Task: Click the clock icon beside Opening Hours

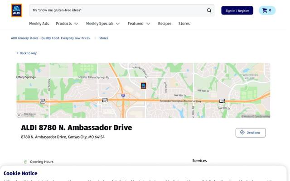Action: coord(25,162)
